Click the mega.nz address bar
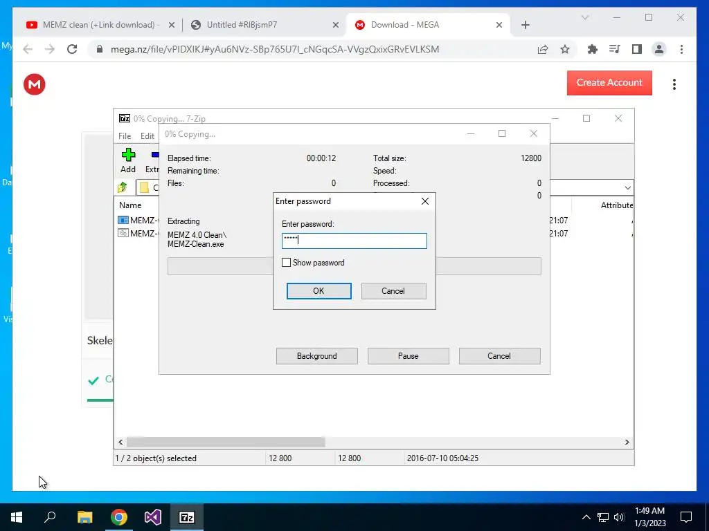The image size is (709, 531). click(x=275, y=49)
